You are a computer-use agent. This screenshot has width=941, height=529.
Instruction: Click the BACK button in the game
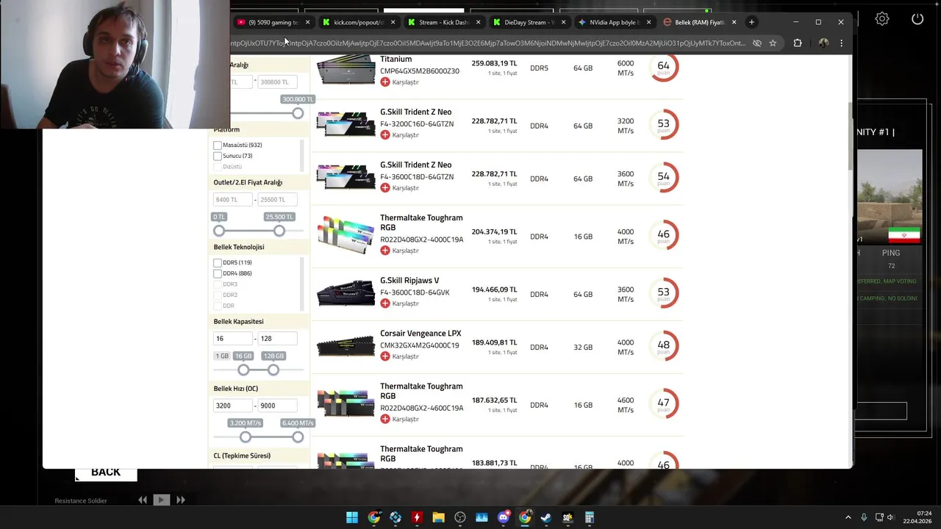[x=106, y=472]
